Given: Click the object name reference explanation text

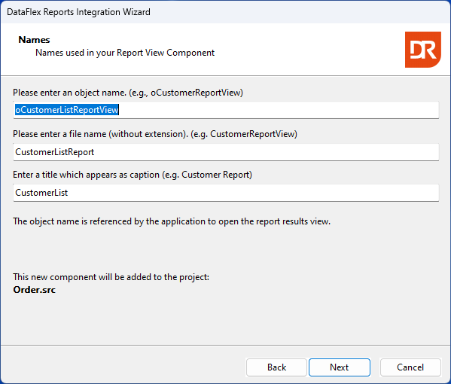Looking at the screenshot, I should click(x=172, y=221).
